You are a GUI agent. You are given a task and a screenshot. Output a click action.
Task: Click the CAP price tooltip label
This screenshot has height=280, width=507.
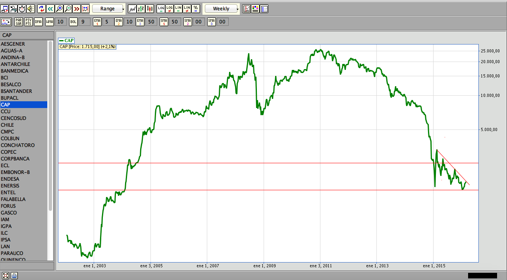point(87,46)
